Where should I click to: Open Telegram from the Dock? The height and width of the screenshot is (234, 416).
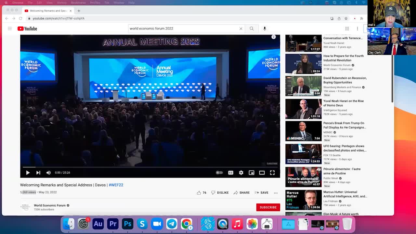(172, 224)
